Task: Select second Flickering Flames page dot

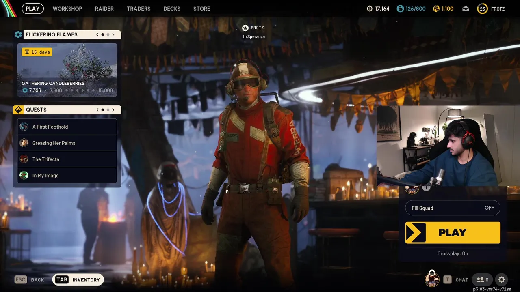Action: click(108, 34)
